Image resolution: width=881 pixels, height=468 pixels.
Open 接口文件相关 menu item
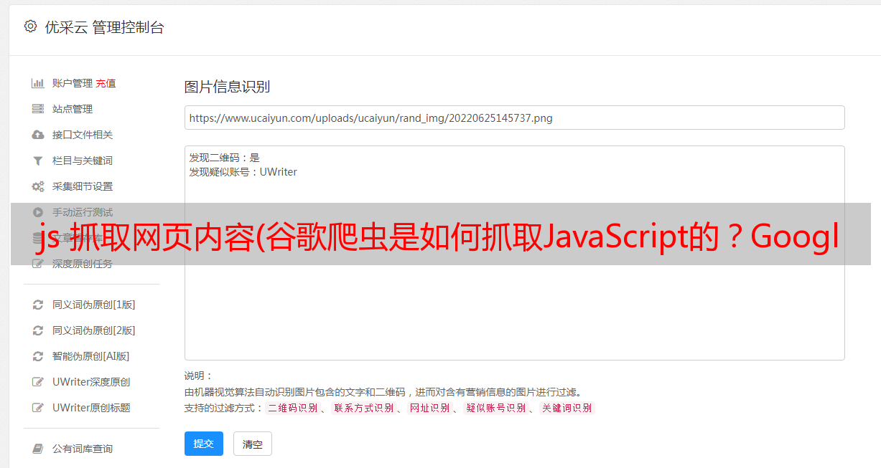coord(83,135)
